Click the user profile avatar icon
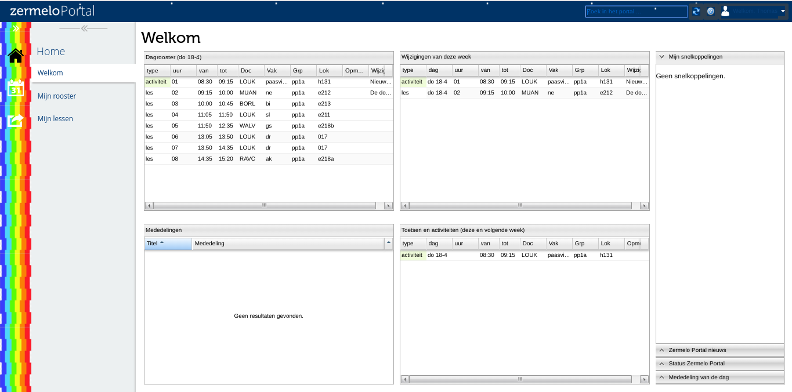This screenshot has height=392, width=792. point(725,11)
